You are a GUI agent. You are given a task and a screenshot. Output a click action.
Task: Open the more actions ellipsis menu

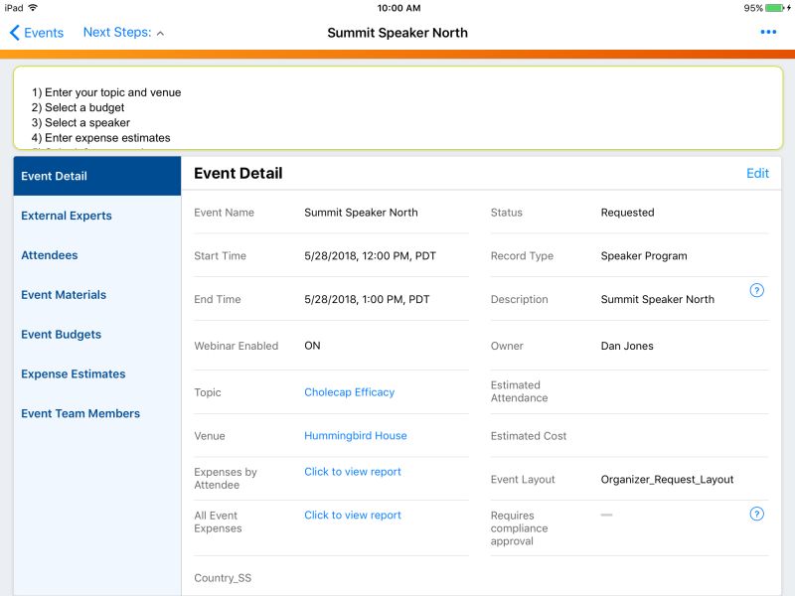pos(767,33)
